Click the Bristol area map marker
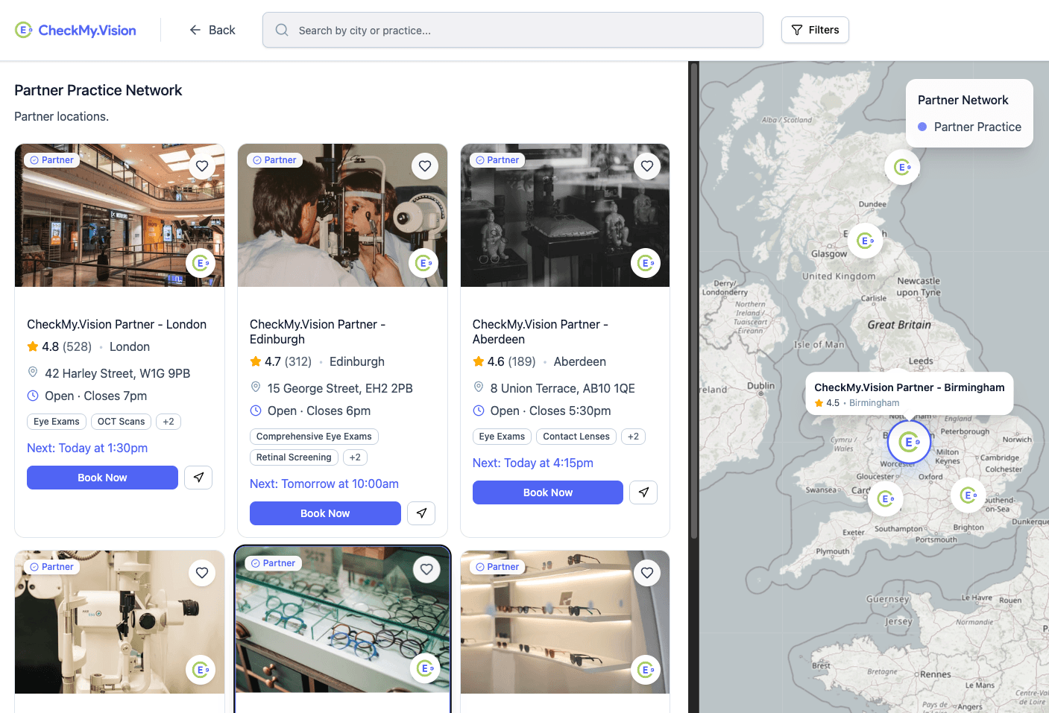 886,498
